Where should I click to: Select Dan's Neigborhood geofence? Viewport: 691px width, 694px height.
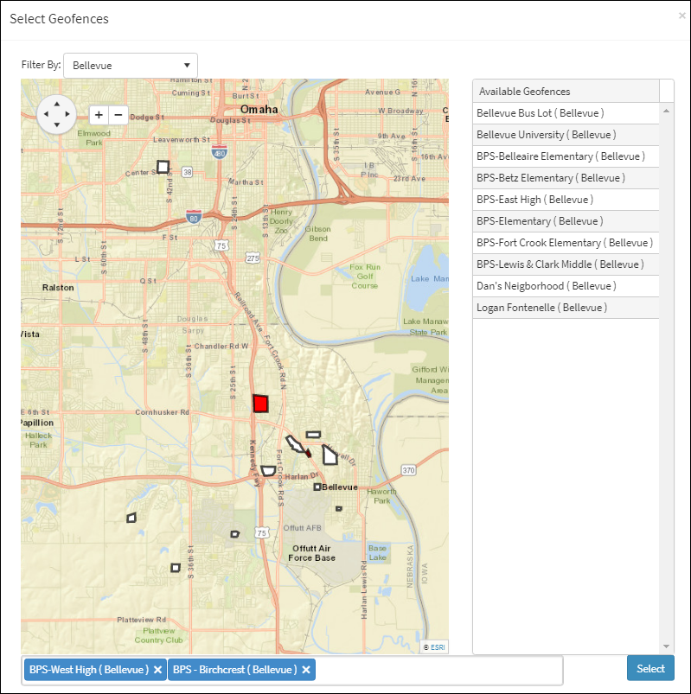click(566, 286)
